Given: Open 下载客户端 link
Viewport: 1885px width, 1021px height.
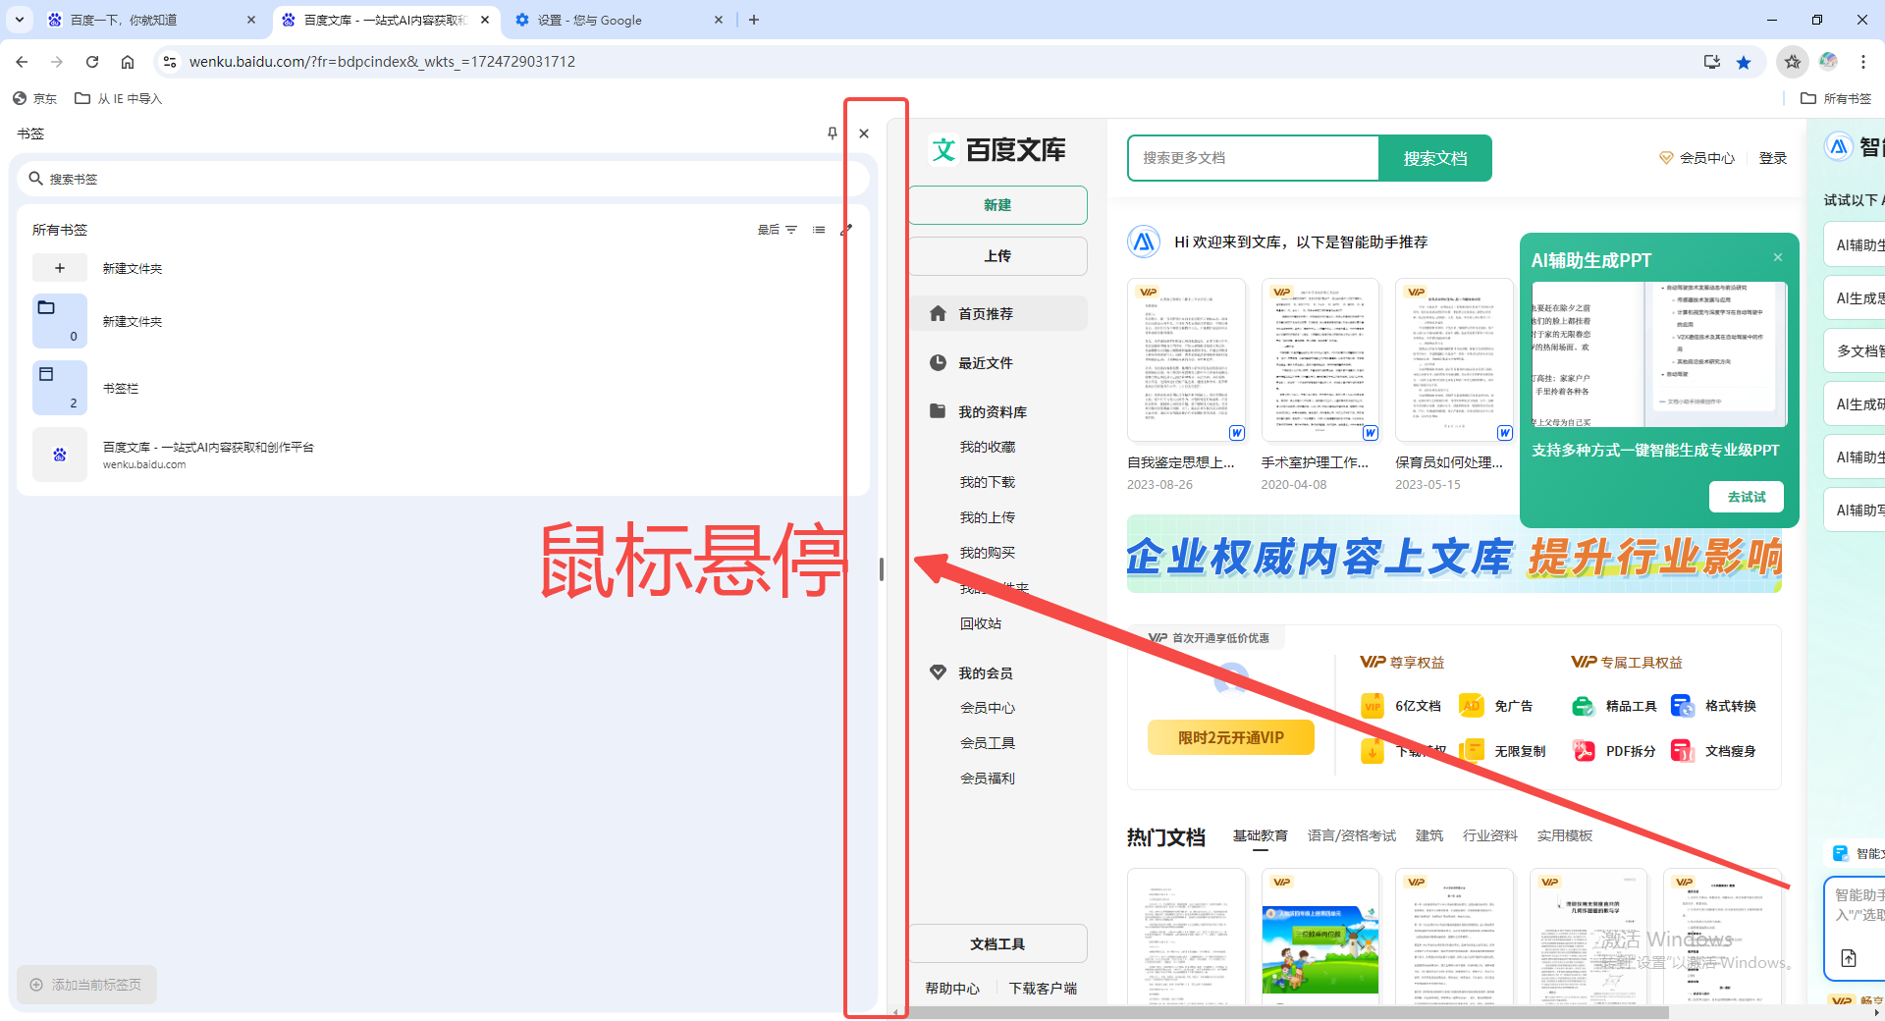Looking at the screenshot, I should pyautogui.click(x=1043, y=989).
